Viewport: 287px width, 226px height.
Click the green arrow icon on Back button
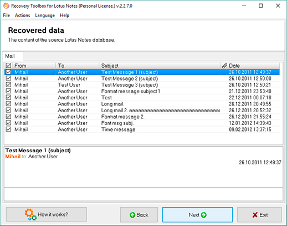[132, 215]
